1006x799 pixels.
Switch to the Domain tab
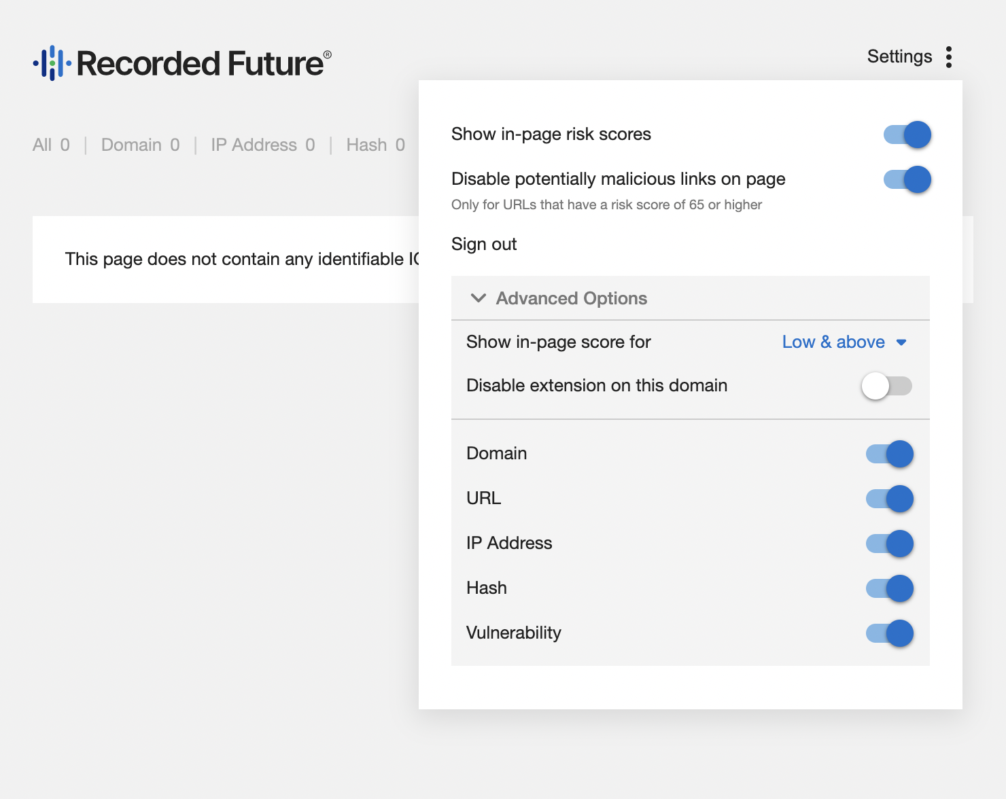(140, 145)
